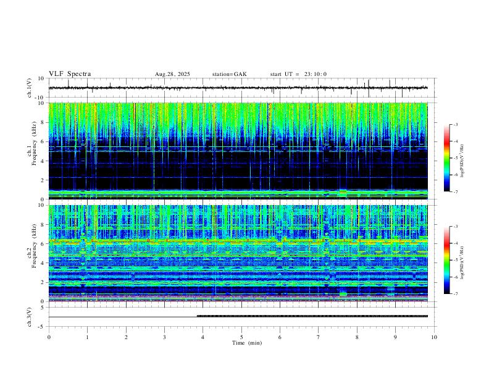The height and width of the screenshot is (378, 489).
Task: Click the ch.3 signal trace line
Action: point(238,317)
